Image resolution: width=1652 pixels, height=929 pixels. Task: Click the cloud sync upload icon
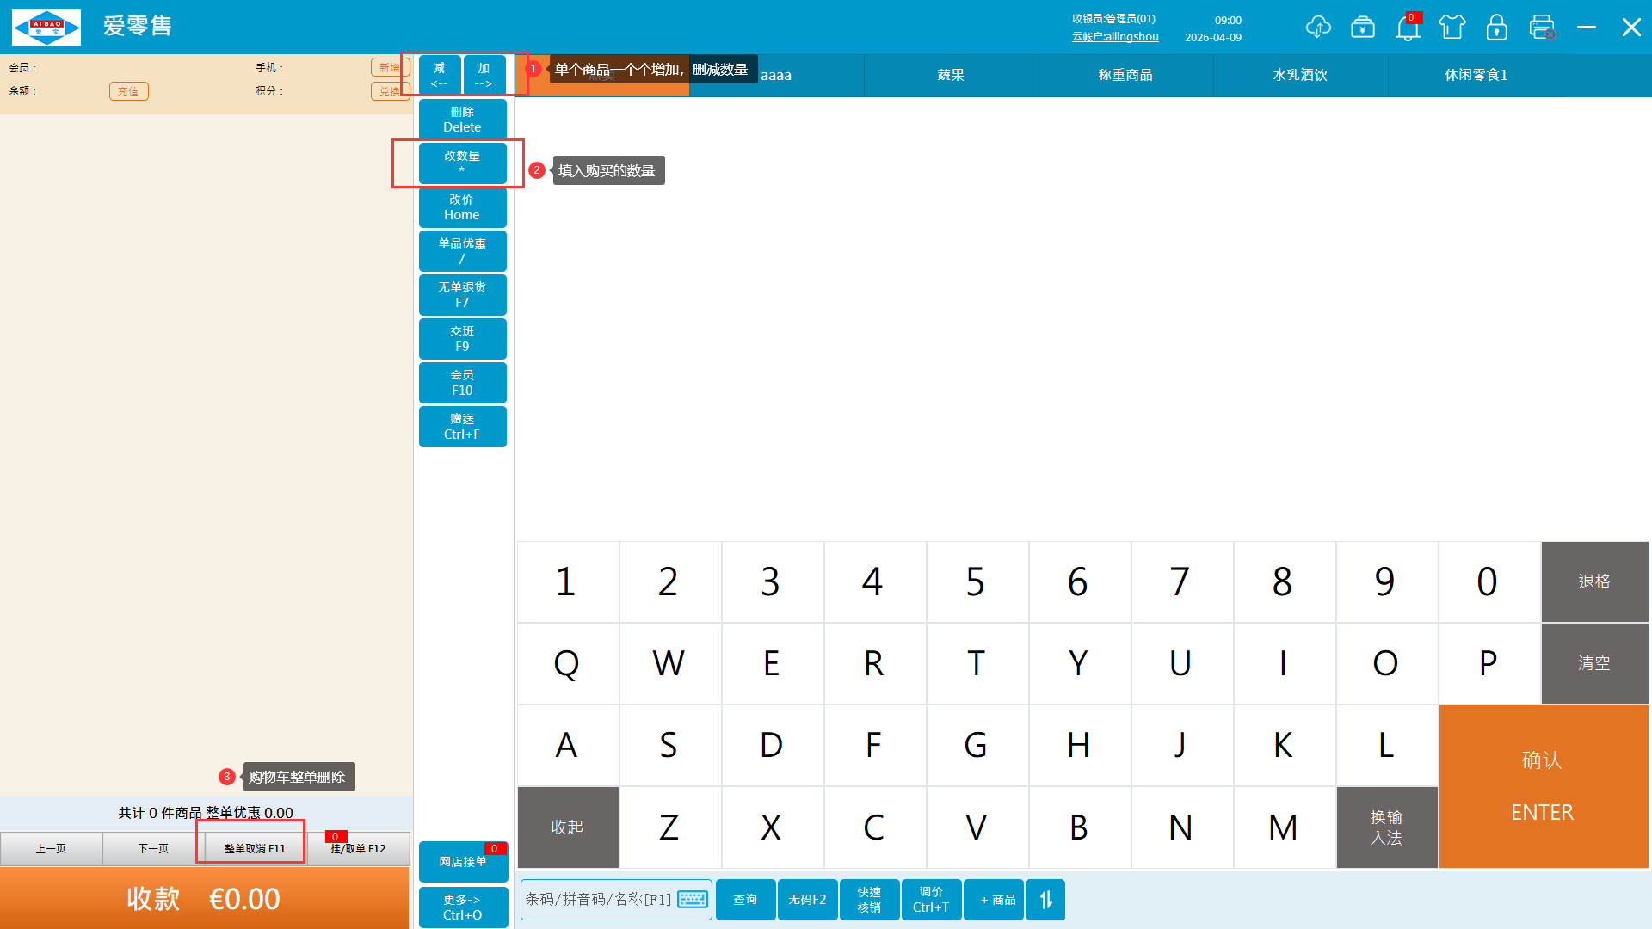point(1317,28)
